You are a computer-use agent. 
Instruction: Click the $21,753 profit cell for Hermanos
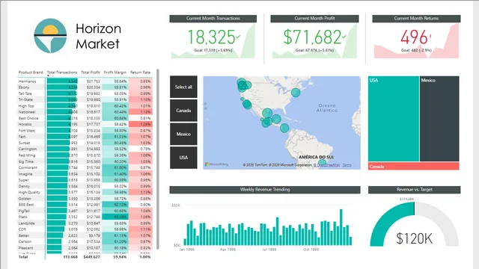(x=93, y=81)
